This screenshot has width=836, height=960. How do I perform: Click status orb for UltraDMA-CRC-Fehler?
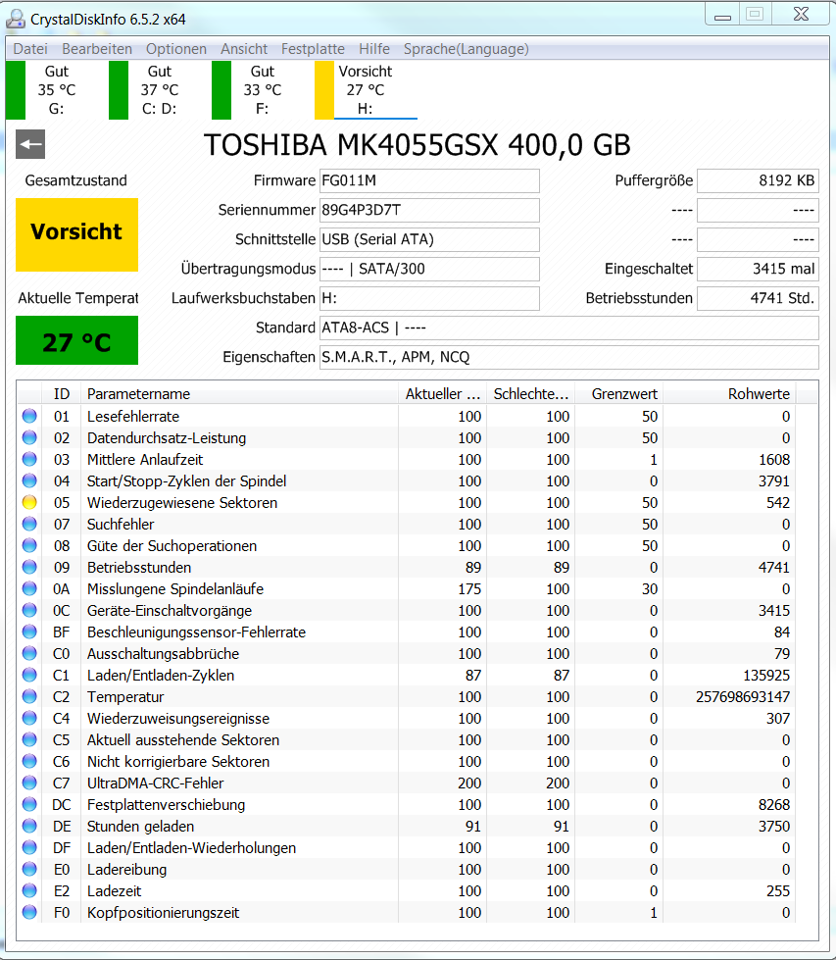(29, 783)
